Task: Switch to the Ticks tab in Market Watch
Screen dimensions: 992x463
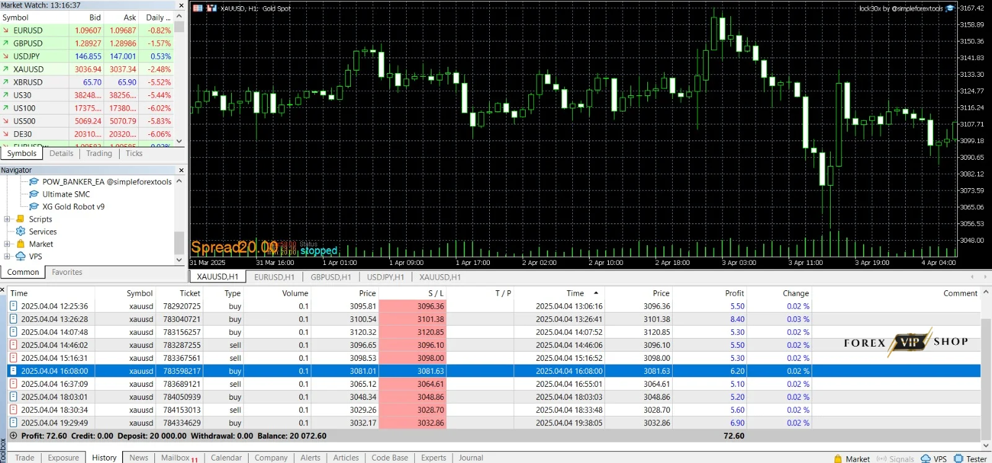Action: click(x=134, y=154)
